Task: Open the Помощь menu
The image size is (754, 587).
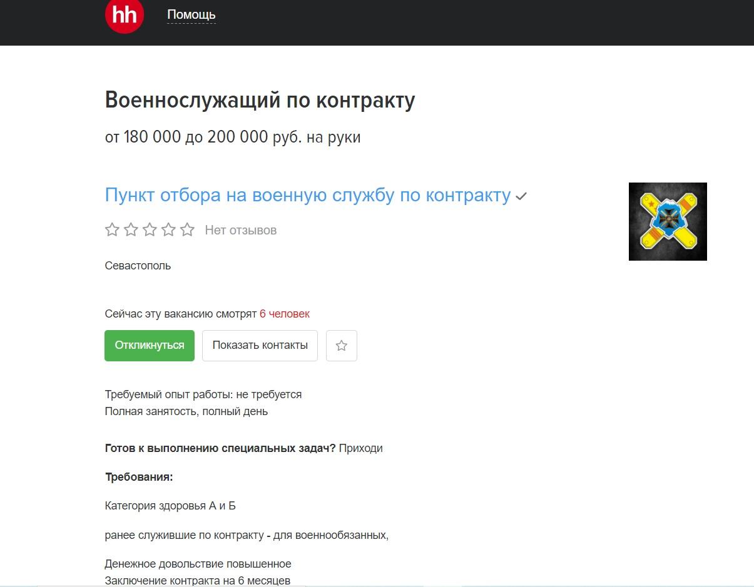Action: [x=191, y=15]
